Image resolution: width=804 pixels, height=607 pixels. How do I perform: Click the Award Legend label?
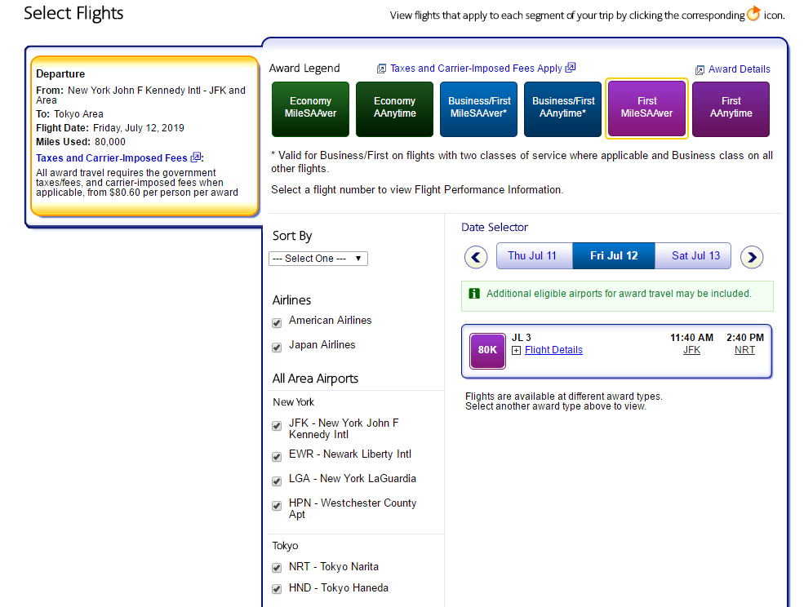coord(304,69)
